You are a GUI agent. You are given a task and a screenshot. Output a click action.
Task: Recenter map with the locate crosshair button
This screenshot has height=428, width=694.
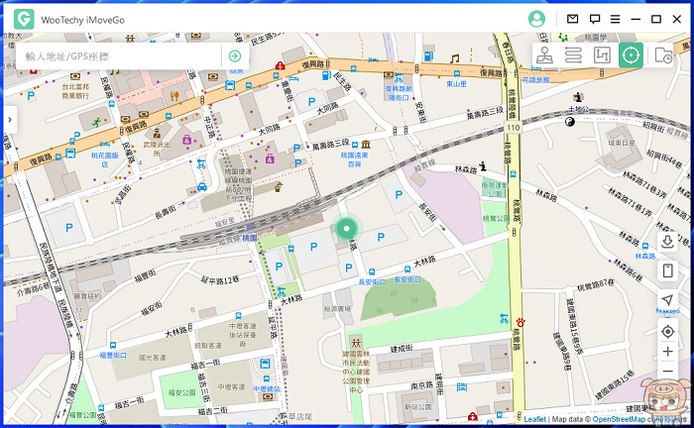tap(667, 331)
